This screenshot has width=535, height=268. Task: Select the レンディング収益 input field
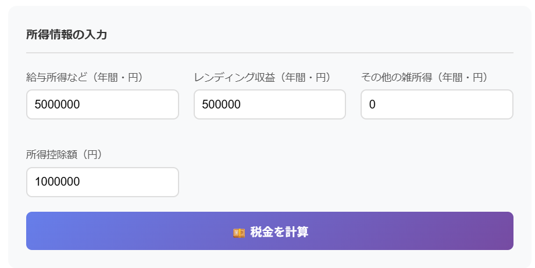[x=269, y=104]
